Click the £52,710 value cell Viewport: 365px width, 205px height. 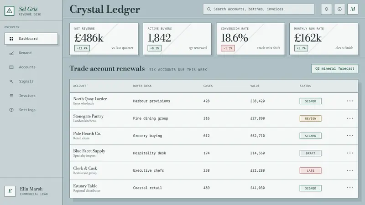257,136
